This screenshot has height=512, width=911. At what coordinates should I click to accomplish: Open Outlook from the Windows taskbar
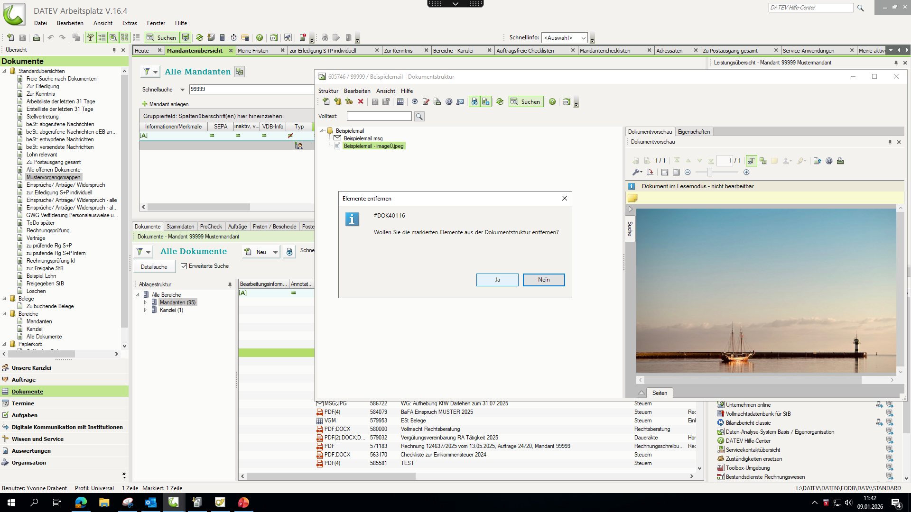(x=150, y=503)
